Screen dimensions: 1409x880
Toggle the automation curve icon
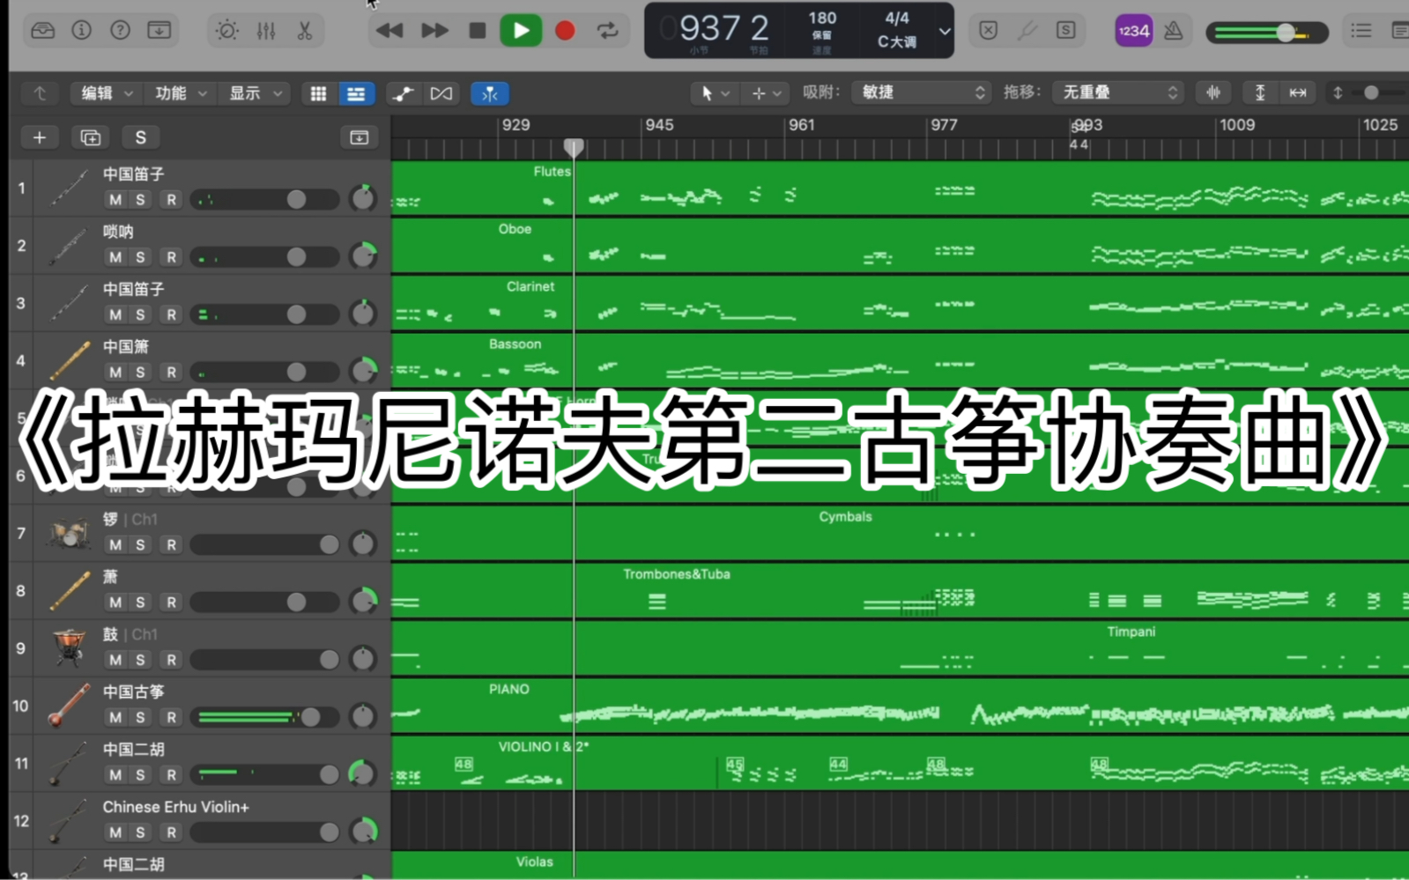tap(403, 93)
